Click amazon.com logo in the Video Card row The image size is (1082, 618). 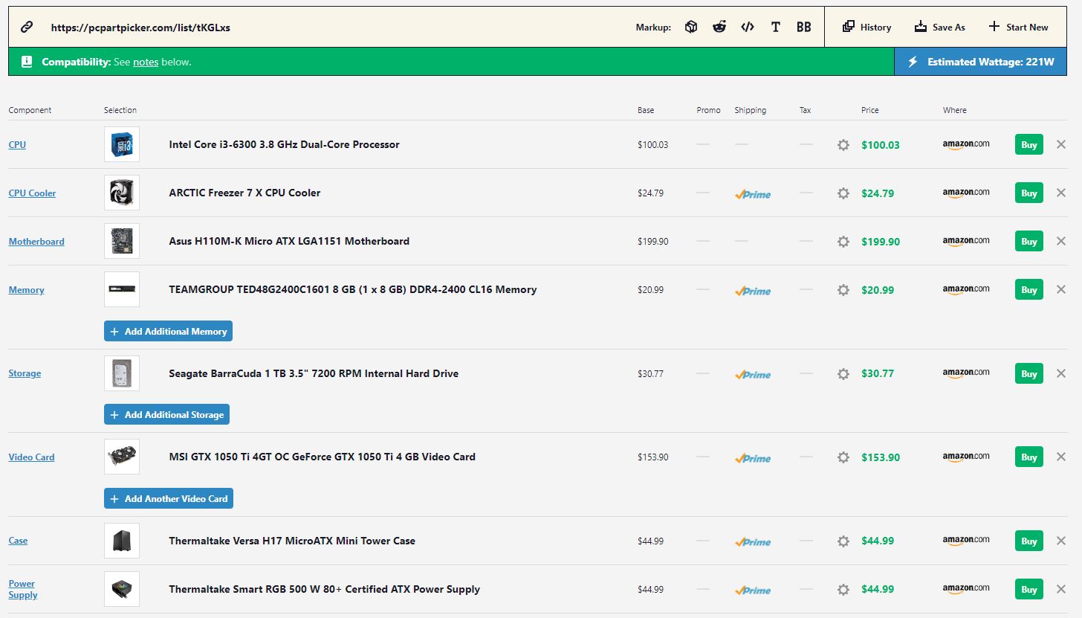coord(966,457)
